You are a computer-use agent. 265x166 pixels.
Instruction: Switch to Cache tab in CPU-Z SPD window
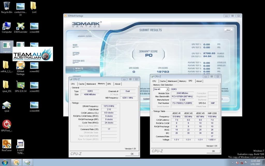[x=163, y=81]
